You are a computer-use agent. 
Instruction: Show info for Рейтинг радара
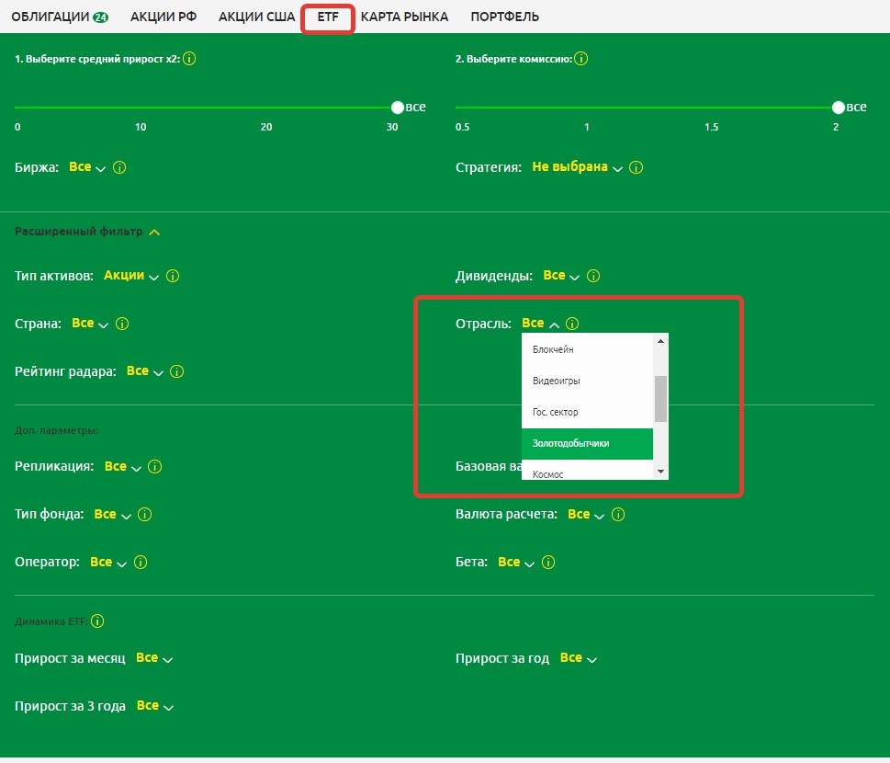click(177, 371)
